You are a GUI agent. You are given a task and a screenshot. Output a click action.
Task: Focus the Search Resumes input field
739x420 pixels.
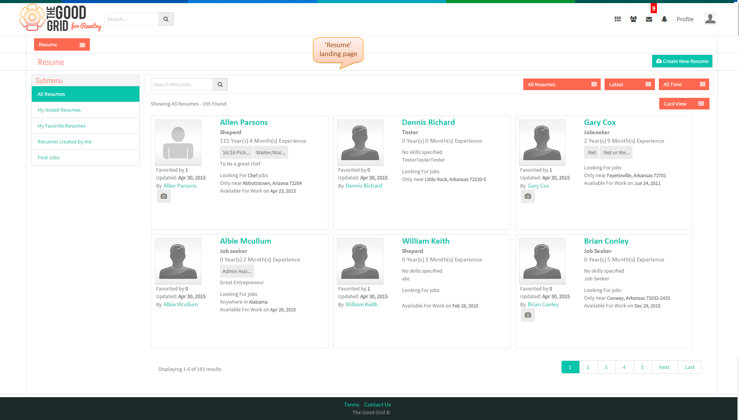[x=182, y=84]
